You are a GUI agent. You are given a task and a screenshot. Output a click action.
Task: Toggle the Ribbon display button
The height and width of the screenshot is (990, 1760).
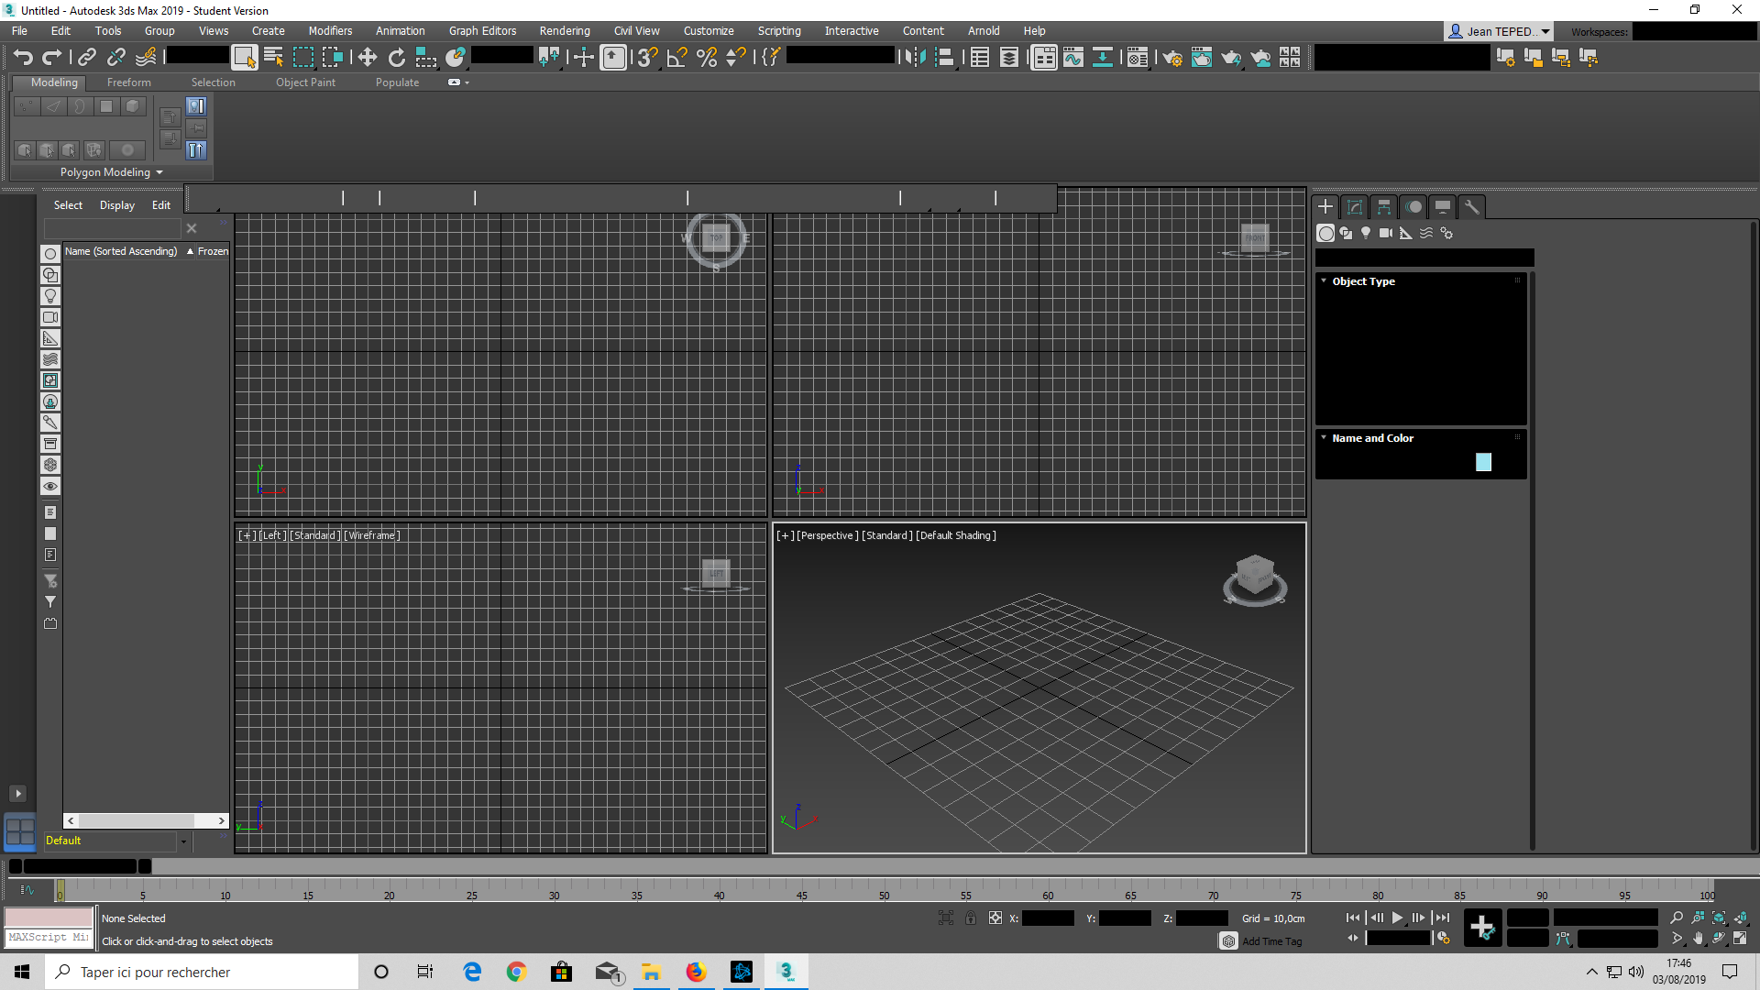pyautogui.click(x=1044, y=57)
